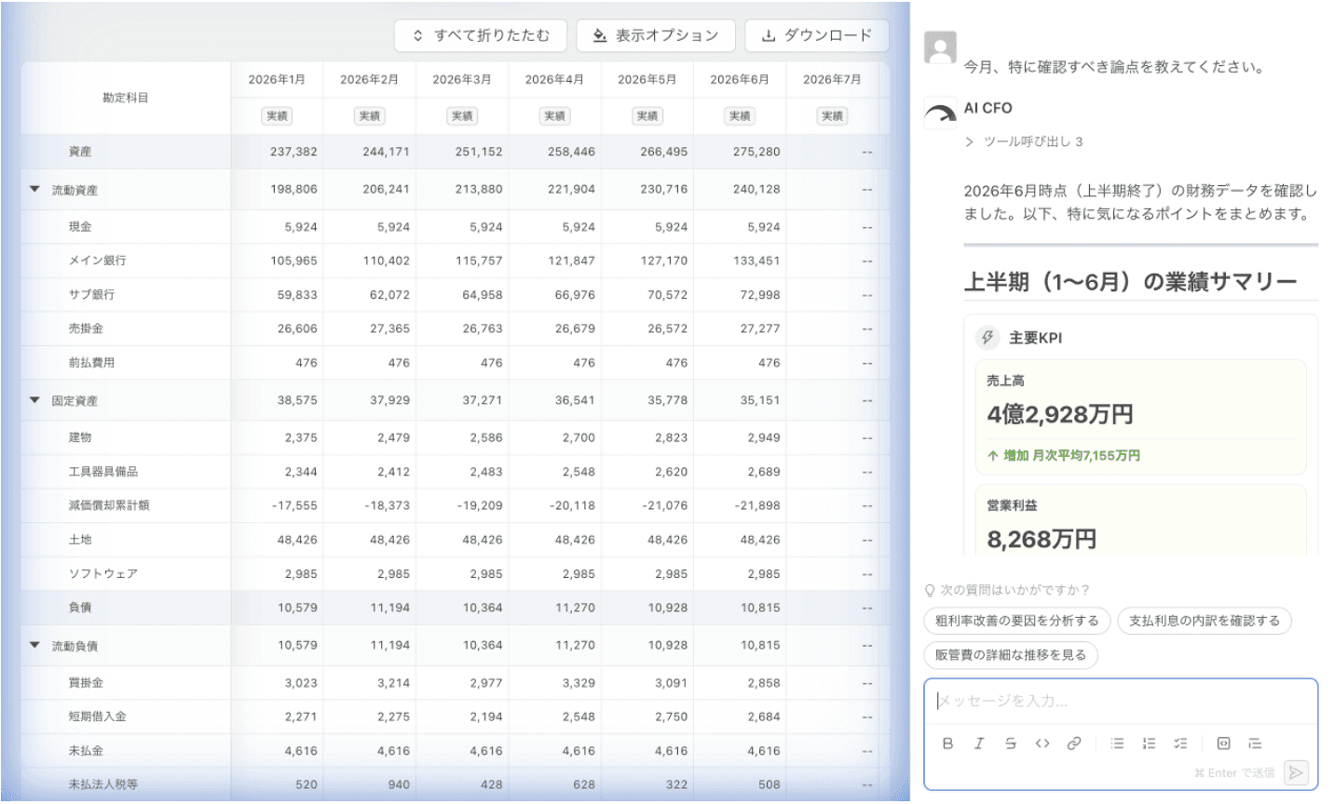Select the 土地 row label
The image size is (1334, 804).
[x=80, y=540]
